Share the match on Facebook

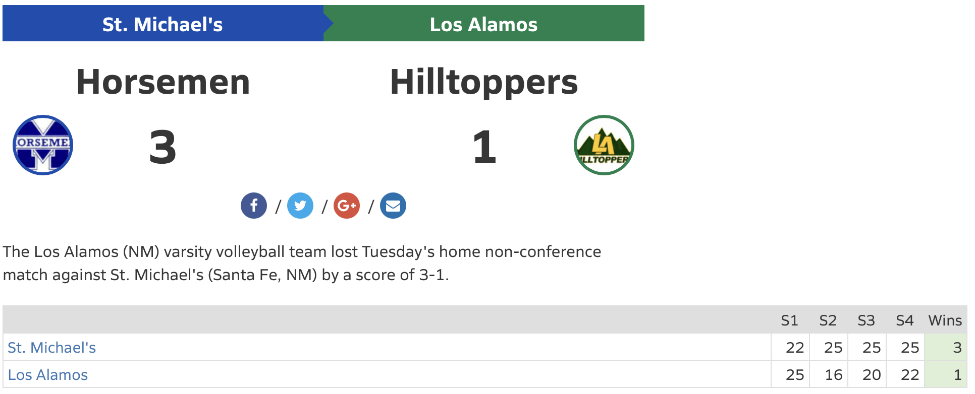(x=254, y=206)
